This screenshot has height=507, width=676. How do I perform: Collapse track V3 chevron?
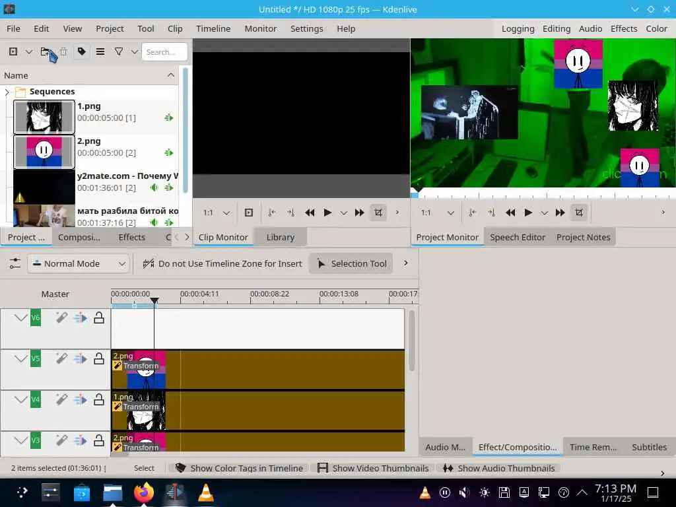(20, 440)
